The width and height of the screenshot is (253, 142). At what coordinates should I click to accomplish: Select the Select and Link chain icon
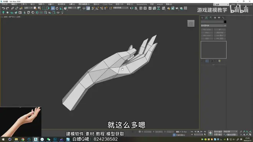[x=12, y=8]
